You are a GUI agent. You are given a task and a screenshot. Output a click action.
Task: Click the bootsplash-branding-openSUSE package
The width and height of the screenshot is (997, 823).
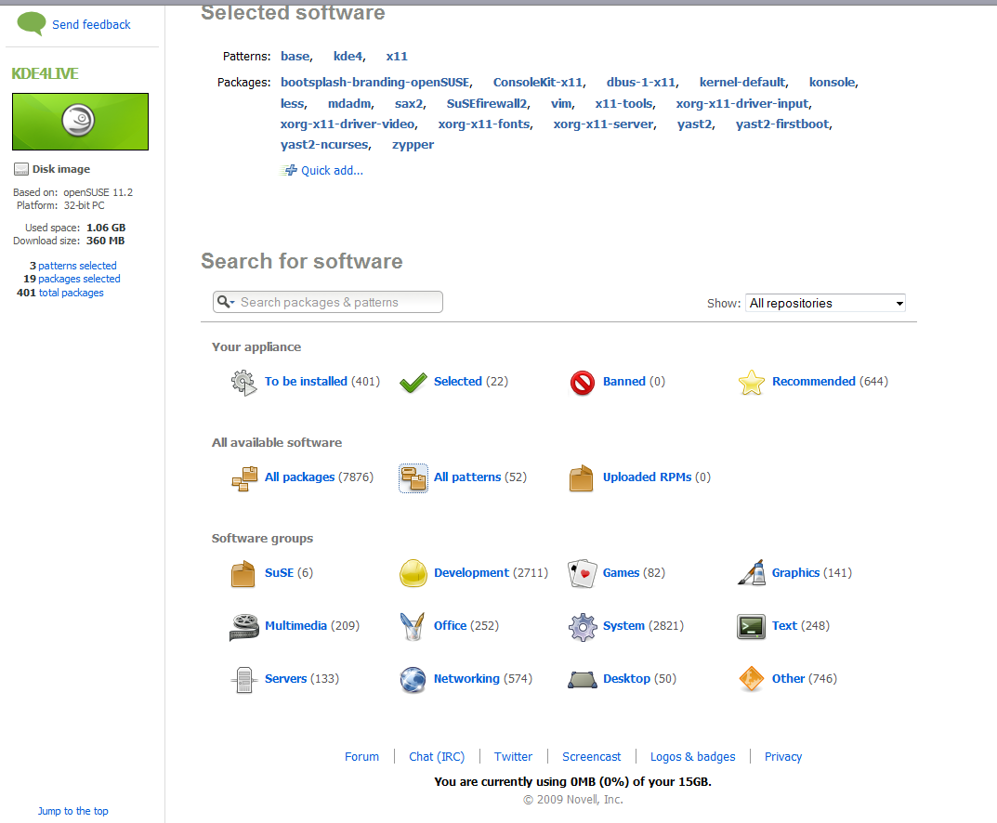[375, 82]
